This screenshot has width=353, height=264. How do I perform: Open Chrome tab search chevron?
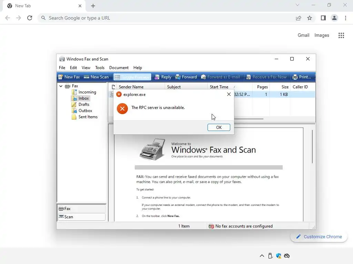click(297, 5)
